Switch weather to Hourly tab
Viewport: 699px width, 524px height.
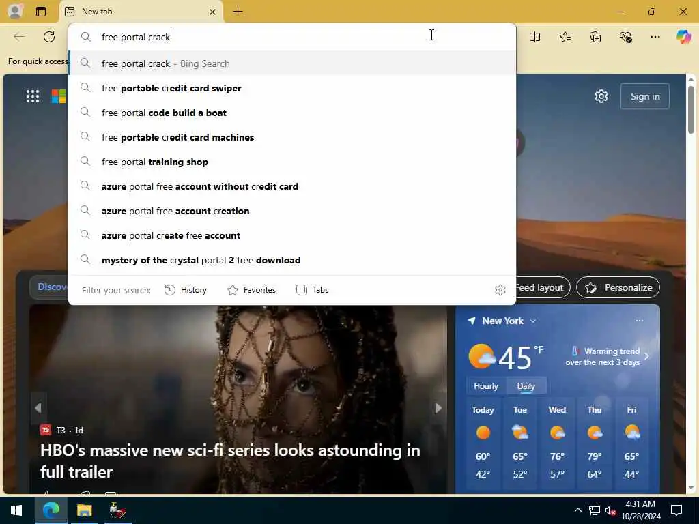point(485,386)
